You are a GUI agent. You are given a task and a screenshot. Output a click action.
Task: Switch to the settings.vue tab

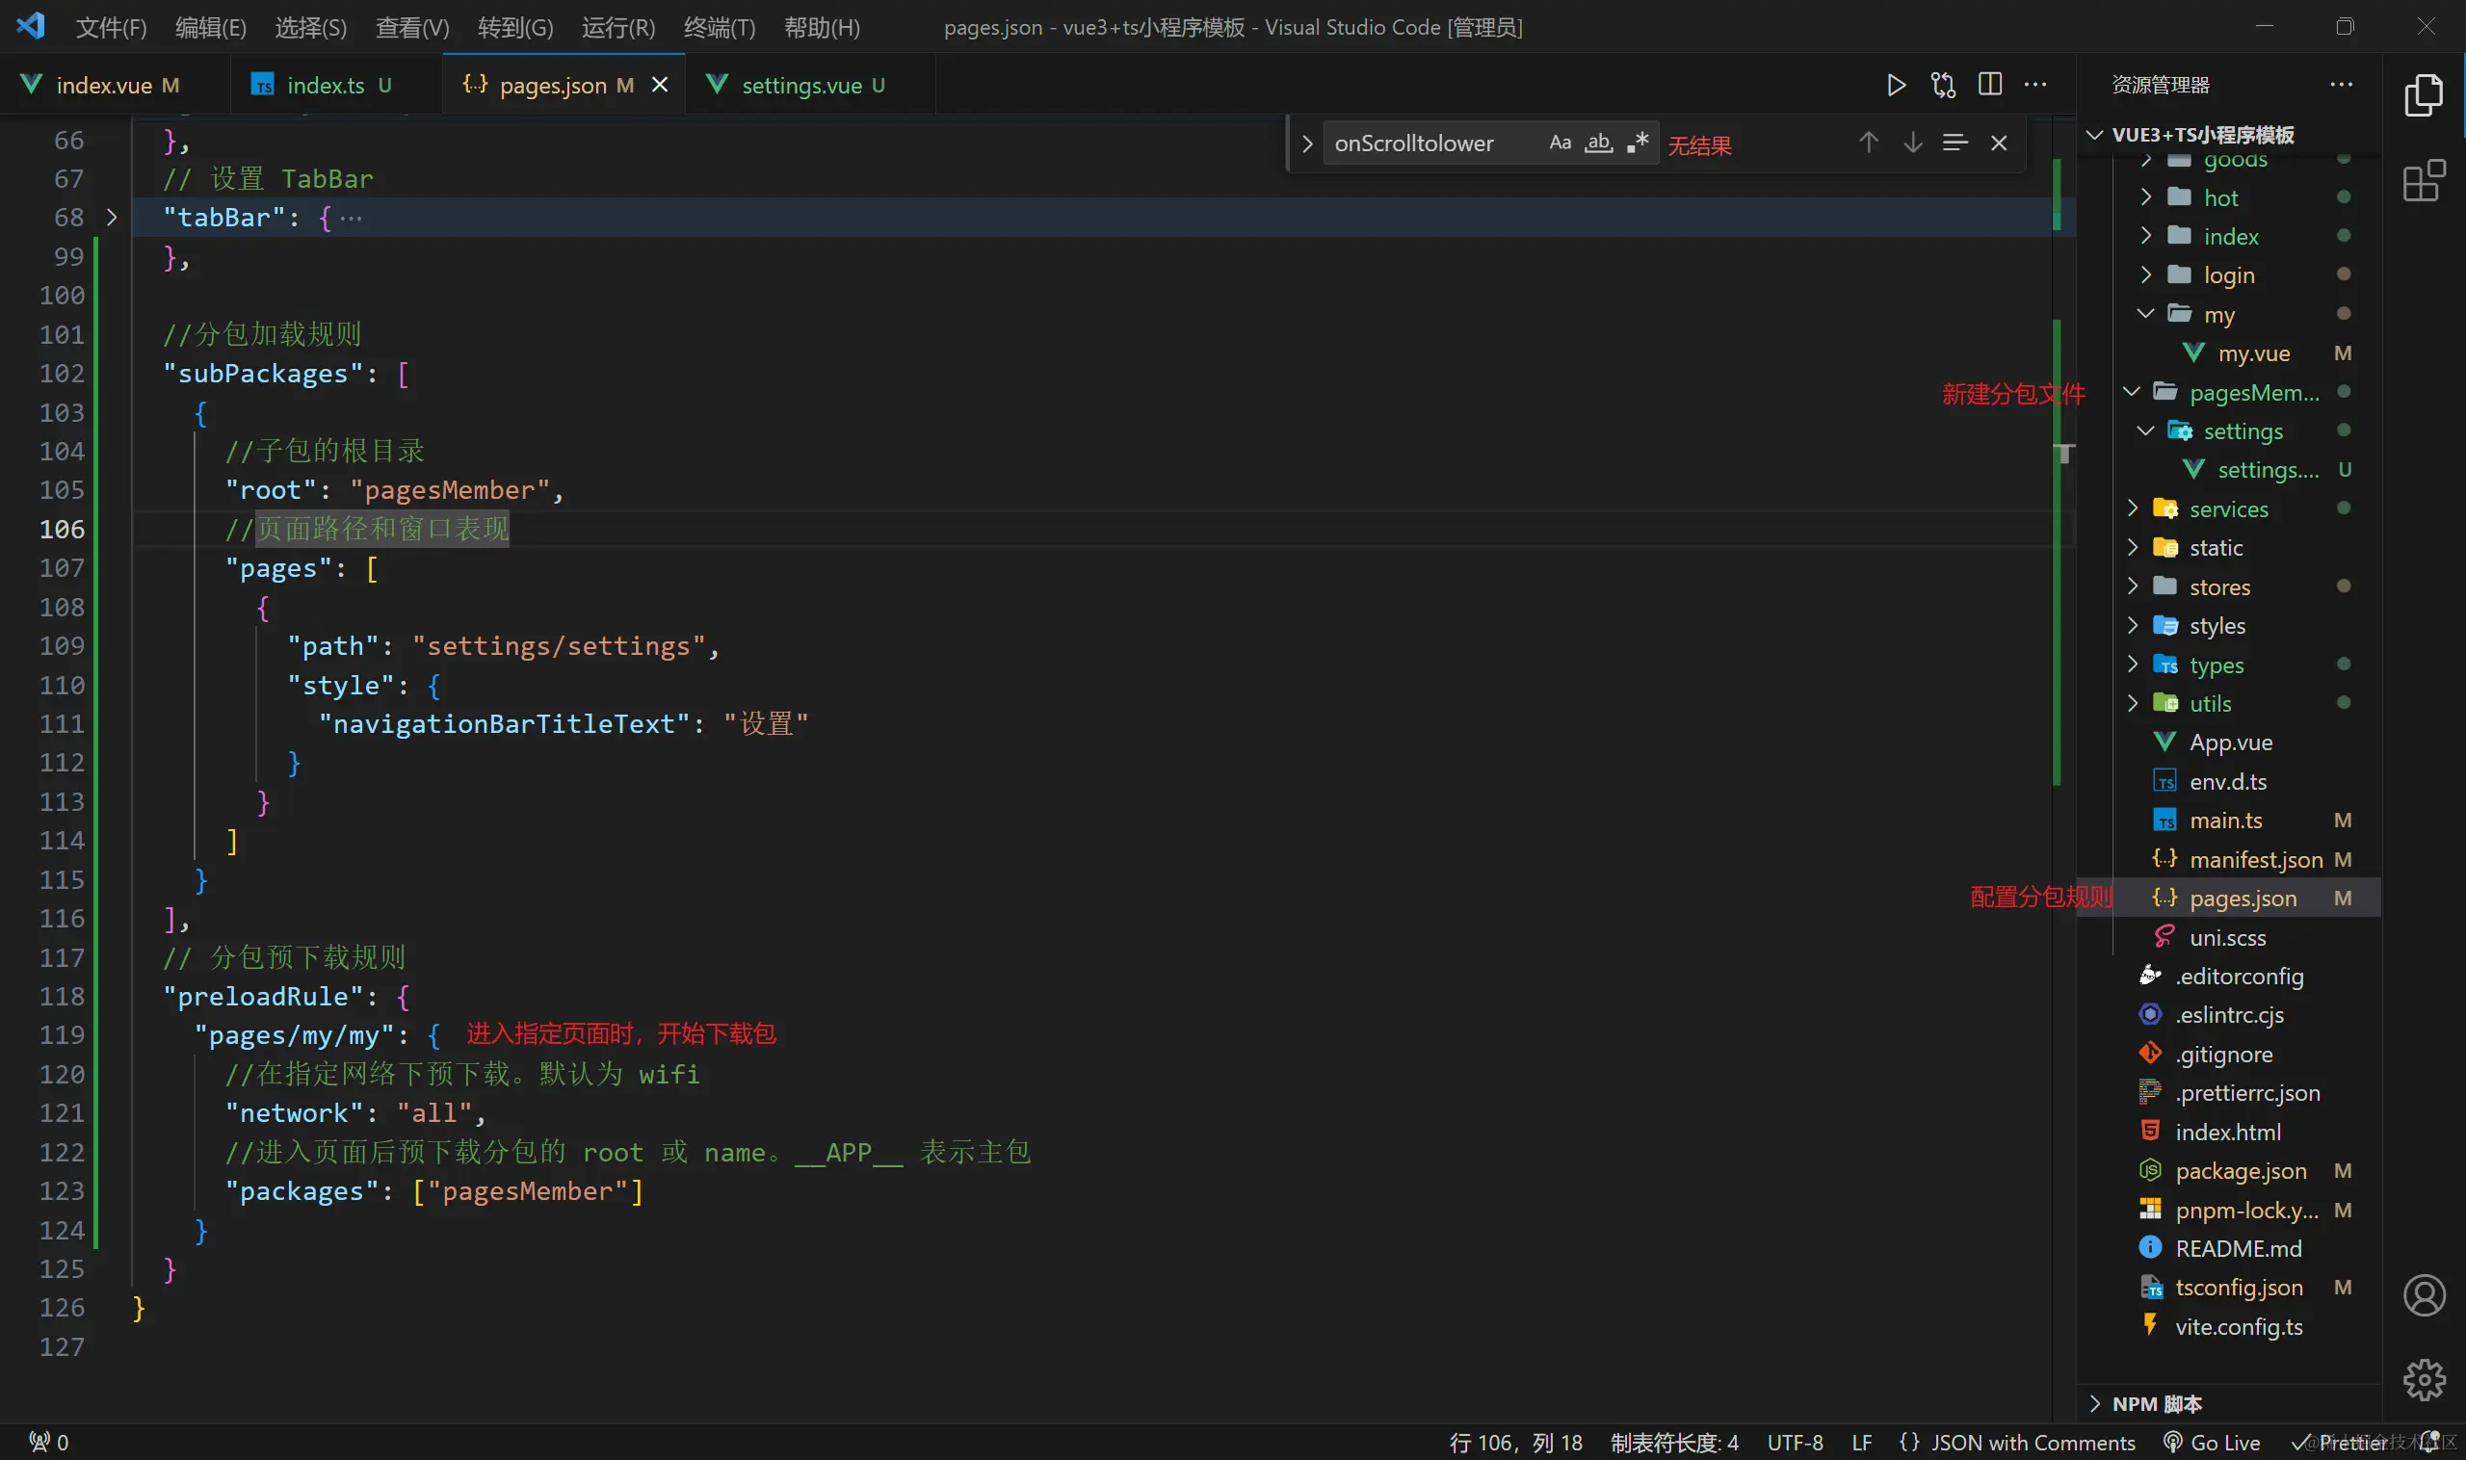point(810,85)
